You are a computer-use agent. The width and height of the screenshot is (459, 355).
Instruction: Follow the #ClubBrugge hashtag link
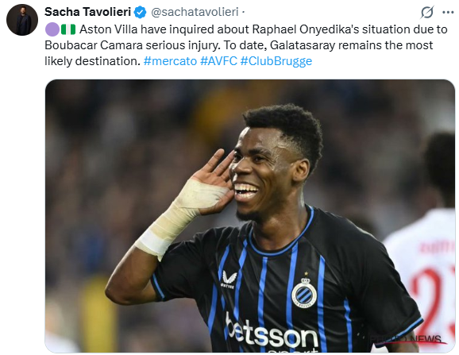click(x=276, y=61)
